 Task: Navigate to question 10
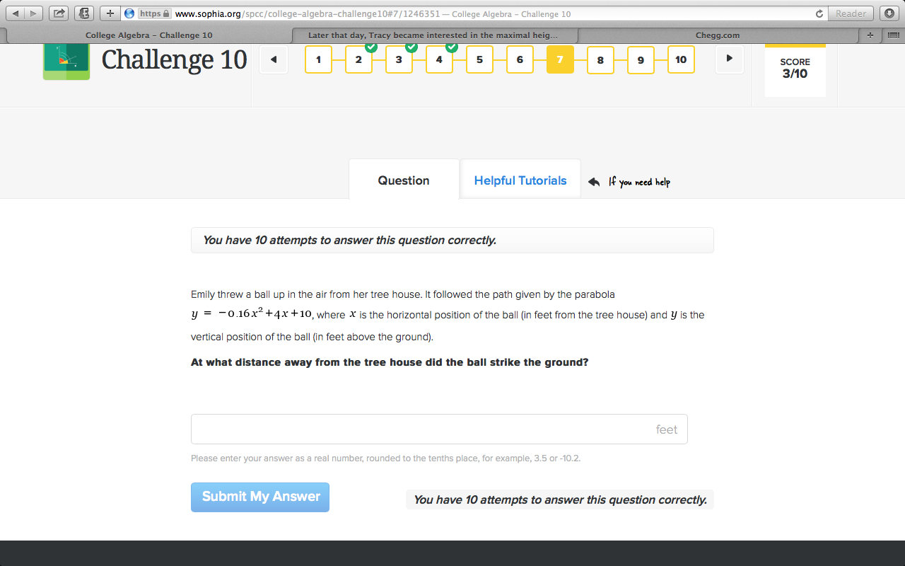(681, 59)
